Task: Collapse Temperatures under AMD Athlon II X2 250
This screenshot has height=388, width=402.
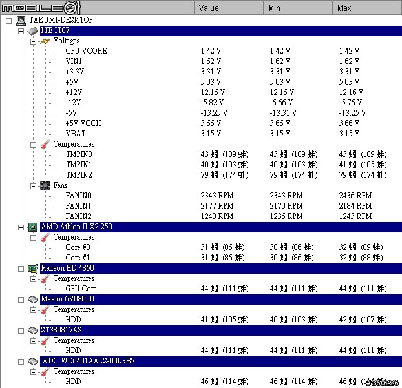Action: coord(33,238)
